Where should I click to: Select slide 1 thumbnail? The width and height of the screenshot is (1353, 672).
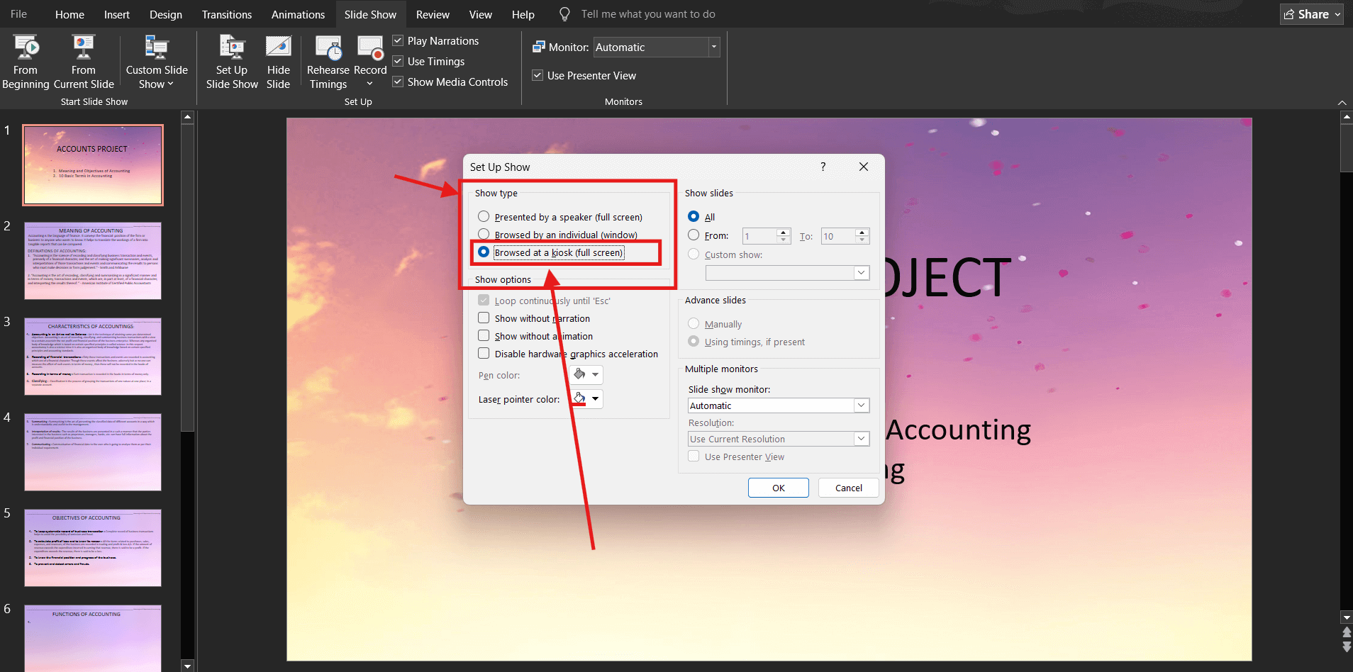pos(93,165)
